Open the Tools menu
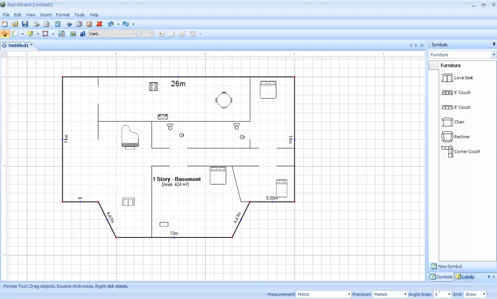The height and width of the screenshot is (299, 497). tap(79, 15)
